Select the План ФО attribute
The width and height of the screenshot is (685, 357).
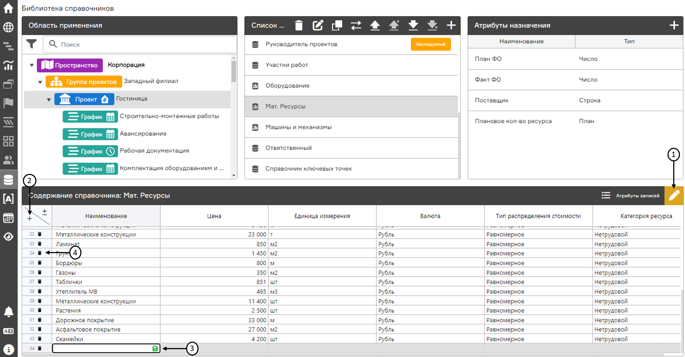[x=575, y=59]
